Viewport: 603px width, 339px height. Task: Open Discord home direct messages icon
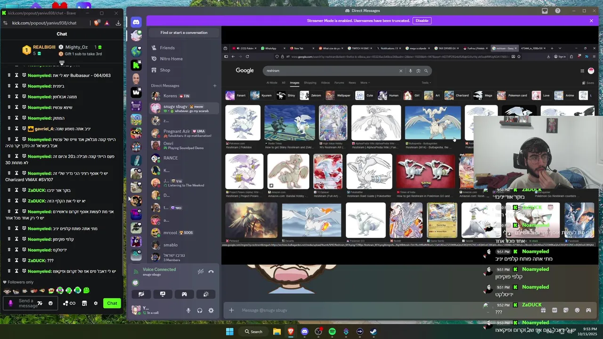pos(136,22)
